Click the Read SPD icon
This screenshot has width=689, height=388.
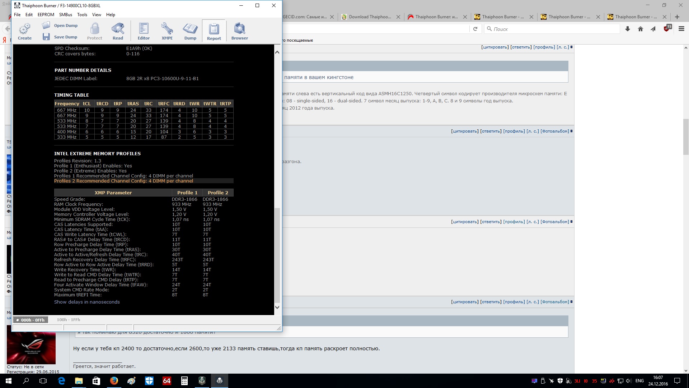(x=118, y=31)
